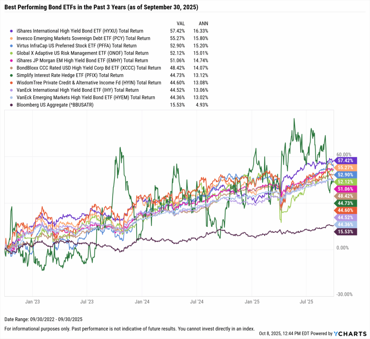Image resolution: width=370 pixels, height=339 pixels.
Task: Click the 15.53% dark end-value tag
Action: pyautogui.click(x=346, y=231)
